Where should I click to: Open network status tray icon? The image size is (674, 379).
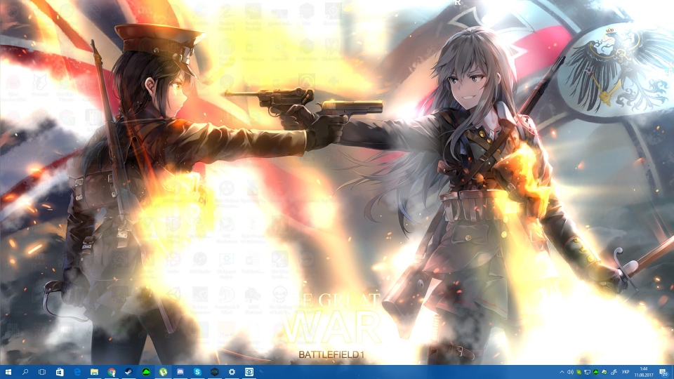587,372
